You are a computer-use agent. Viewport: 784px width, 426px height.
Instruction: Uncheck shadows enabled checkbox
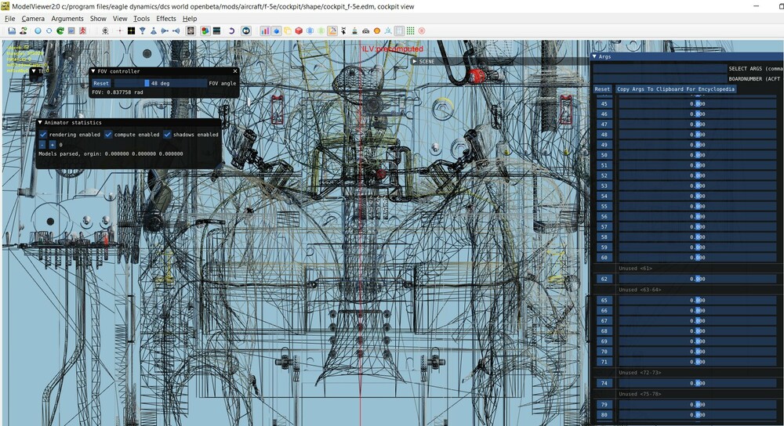point(167,135)
